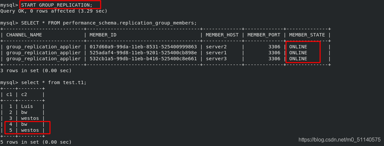Select the server3 host entry
384x146 pixels.
tap(216, 59)
